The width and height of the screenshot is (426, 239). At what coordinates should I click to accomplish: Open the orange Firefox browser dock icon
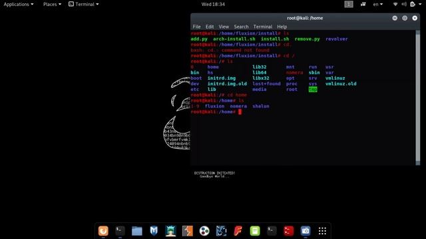[103, 231]
